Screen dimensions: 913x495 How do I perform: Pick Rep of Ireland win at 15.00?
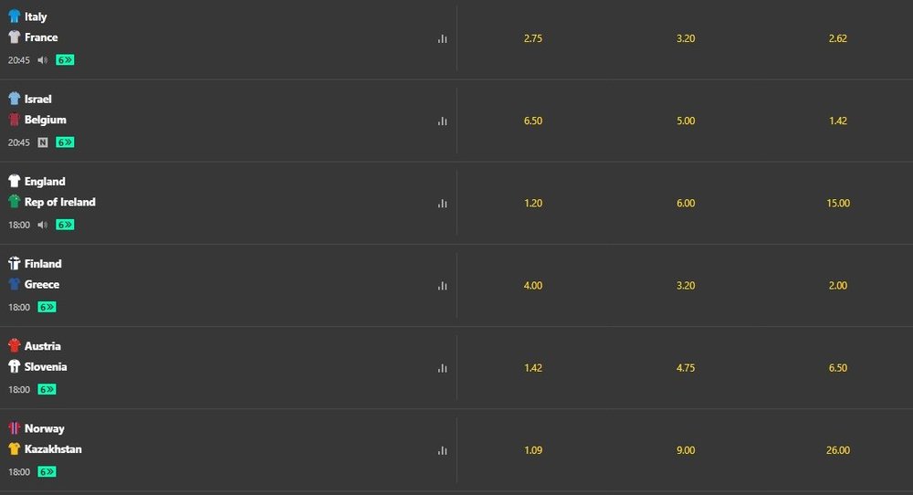tap(837, 203)
